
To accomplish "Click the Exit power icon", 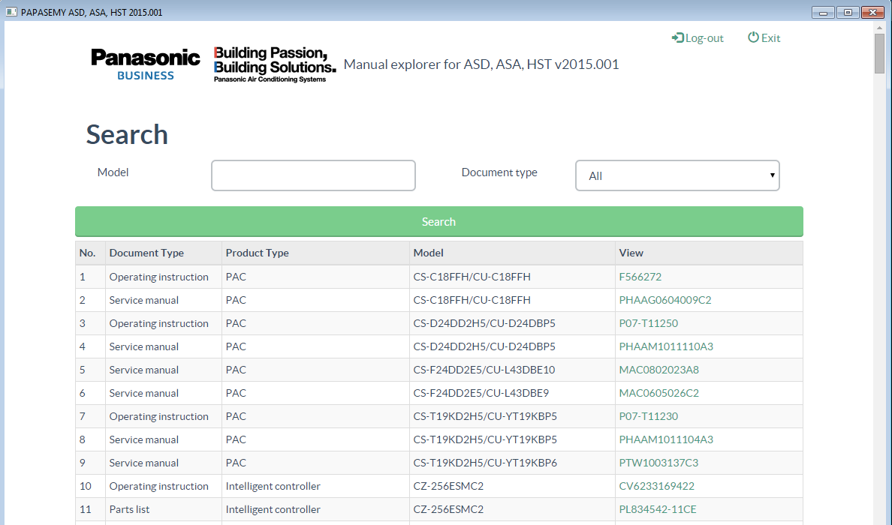I will (x=753, y=38).
